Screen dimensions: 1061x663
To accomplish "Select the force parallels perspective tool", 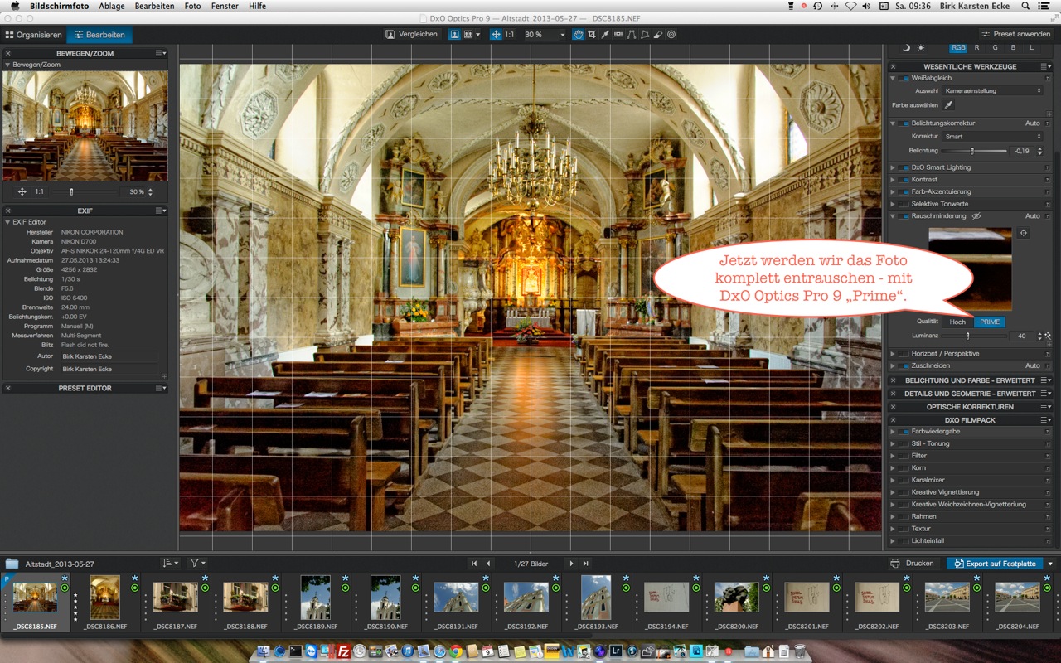I will [632, 35].
